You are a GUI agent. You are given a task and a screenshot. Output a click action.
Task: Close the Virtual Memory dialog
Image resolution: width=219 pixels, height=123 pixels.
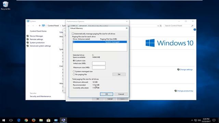(x=127, y=28)
